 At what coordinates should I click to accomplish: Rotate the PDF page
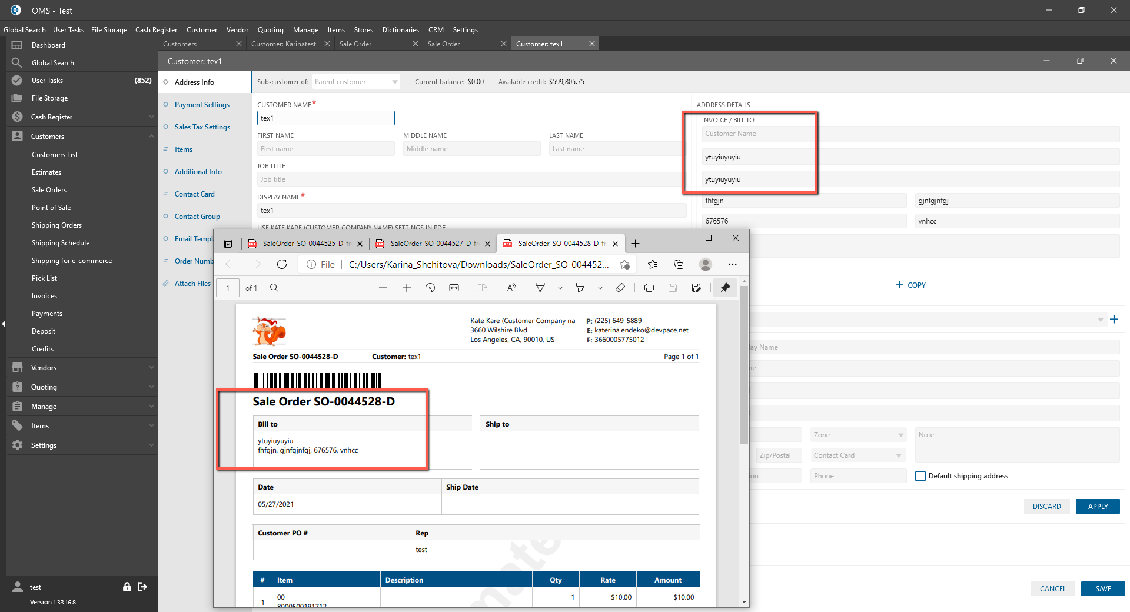point(430,288)
